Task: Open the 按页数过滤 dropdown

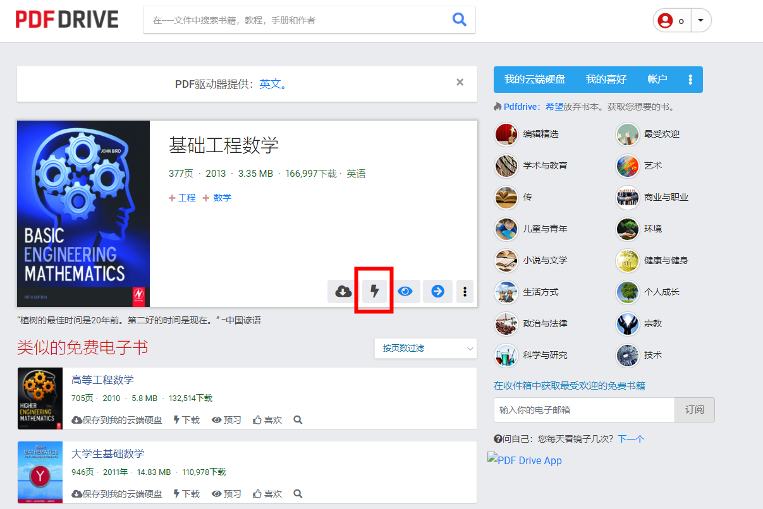Action: (x=425, y=348)
